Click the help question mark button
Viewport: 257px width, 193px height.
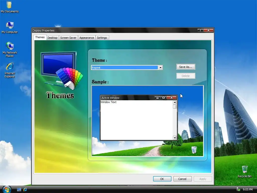click(200, 30)
